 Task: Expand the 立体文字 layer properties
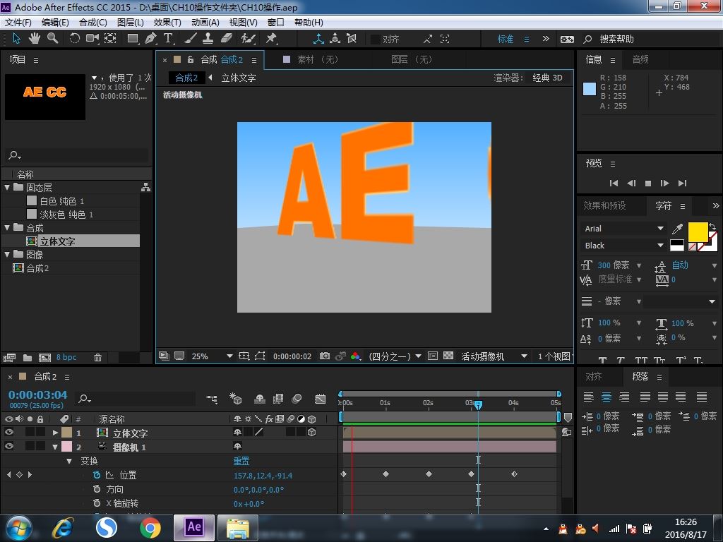pos(55,433)
